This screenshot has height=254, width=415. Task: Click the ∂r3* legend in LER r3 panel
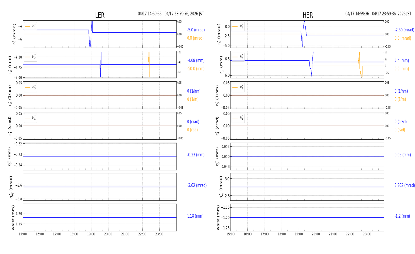31,88
